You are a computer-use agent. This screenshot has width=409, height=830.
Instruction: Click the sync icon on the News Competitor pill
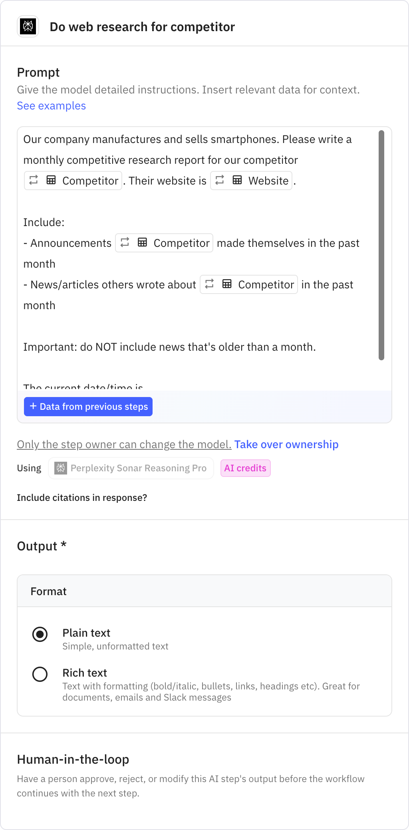tap(208, 284)
